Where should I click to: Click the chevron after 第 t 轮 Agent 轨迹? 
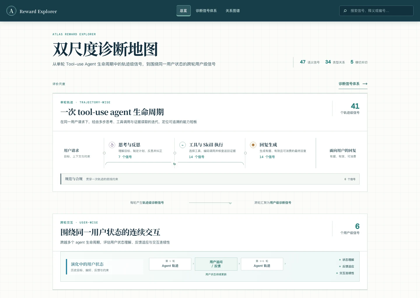pyautogui.click(x=193, y=264)
